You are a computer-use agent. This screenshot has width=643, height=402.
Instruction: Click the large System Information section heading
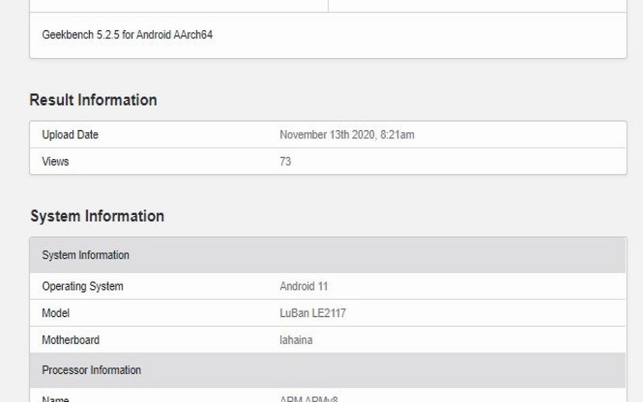coord(97,216)
